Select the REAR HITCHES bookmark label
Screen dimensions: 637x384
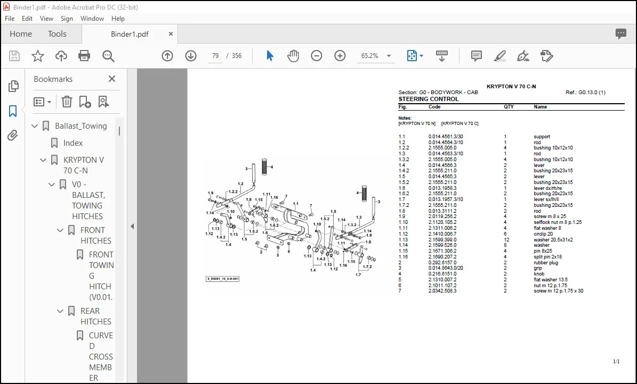96,316
